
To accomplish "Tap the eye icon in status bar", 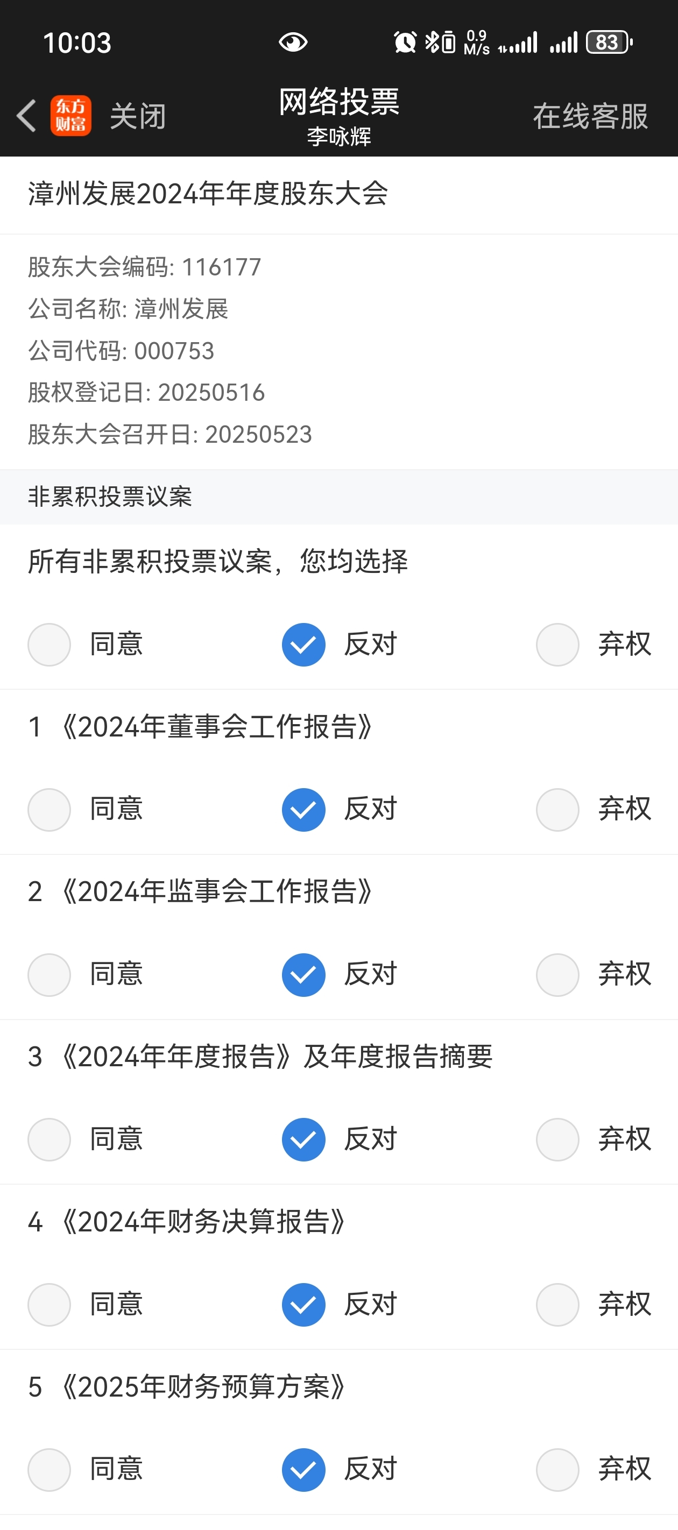I will 293,42.
